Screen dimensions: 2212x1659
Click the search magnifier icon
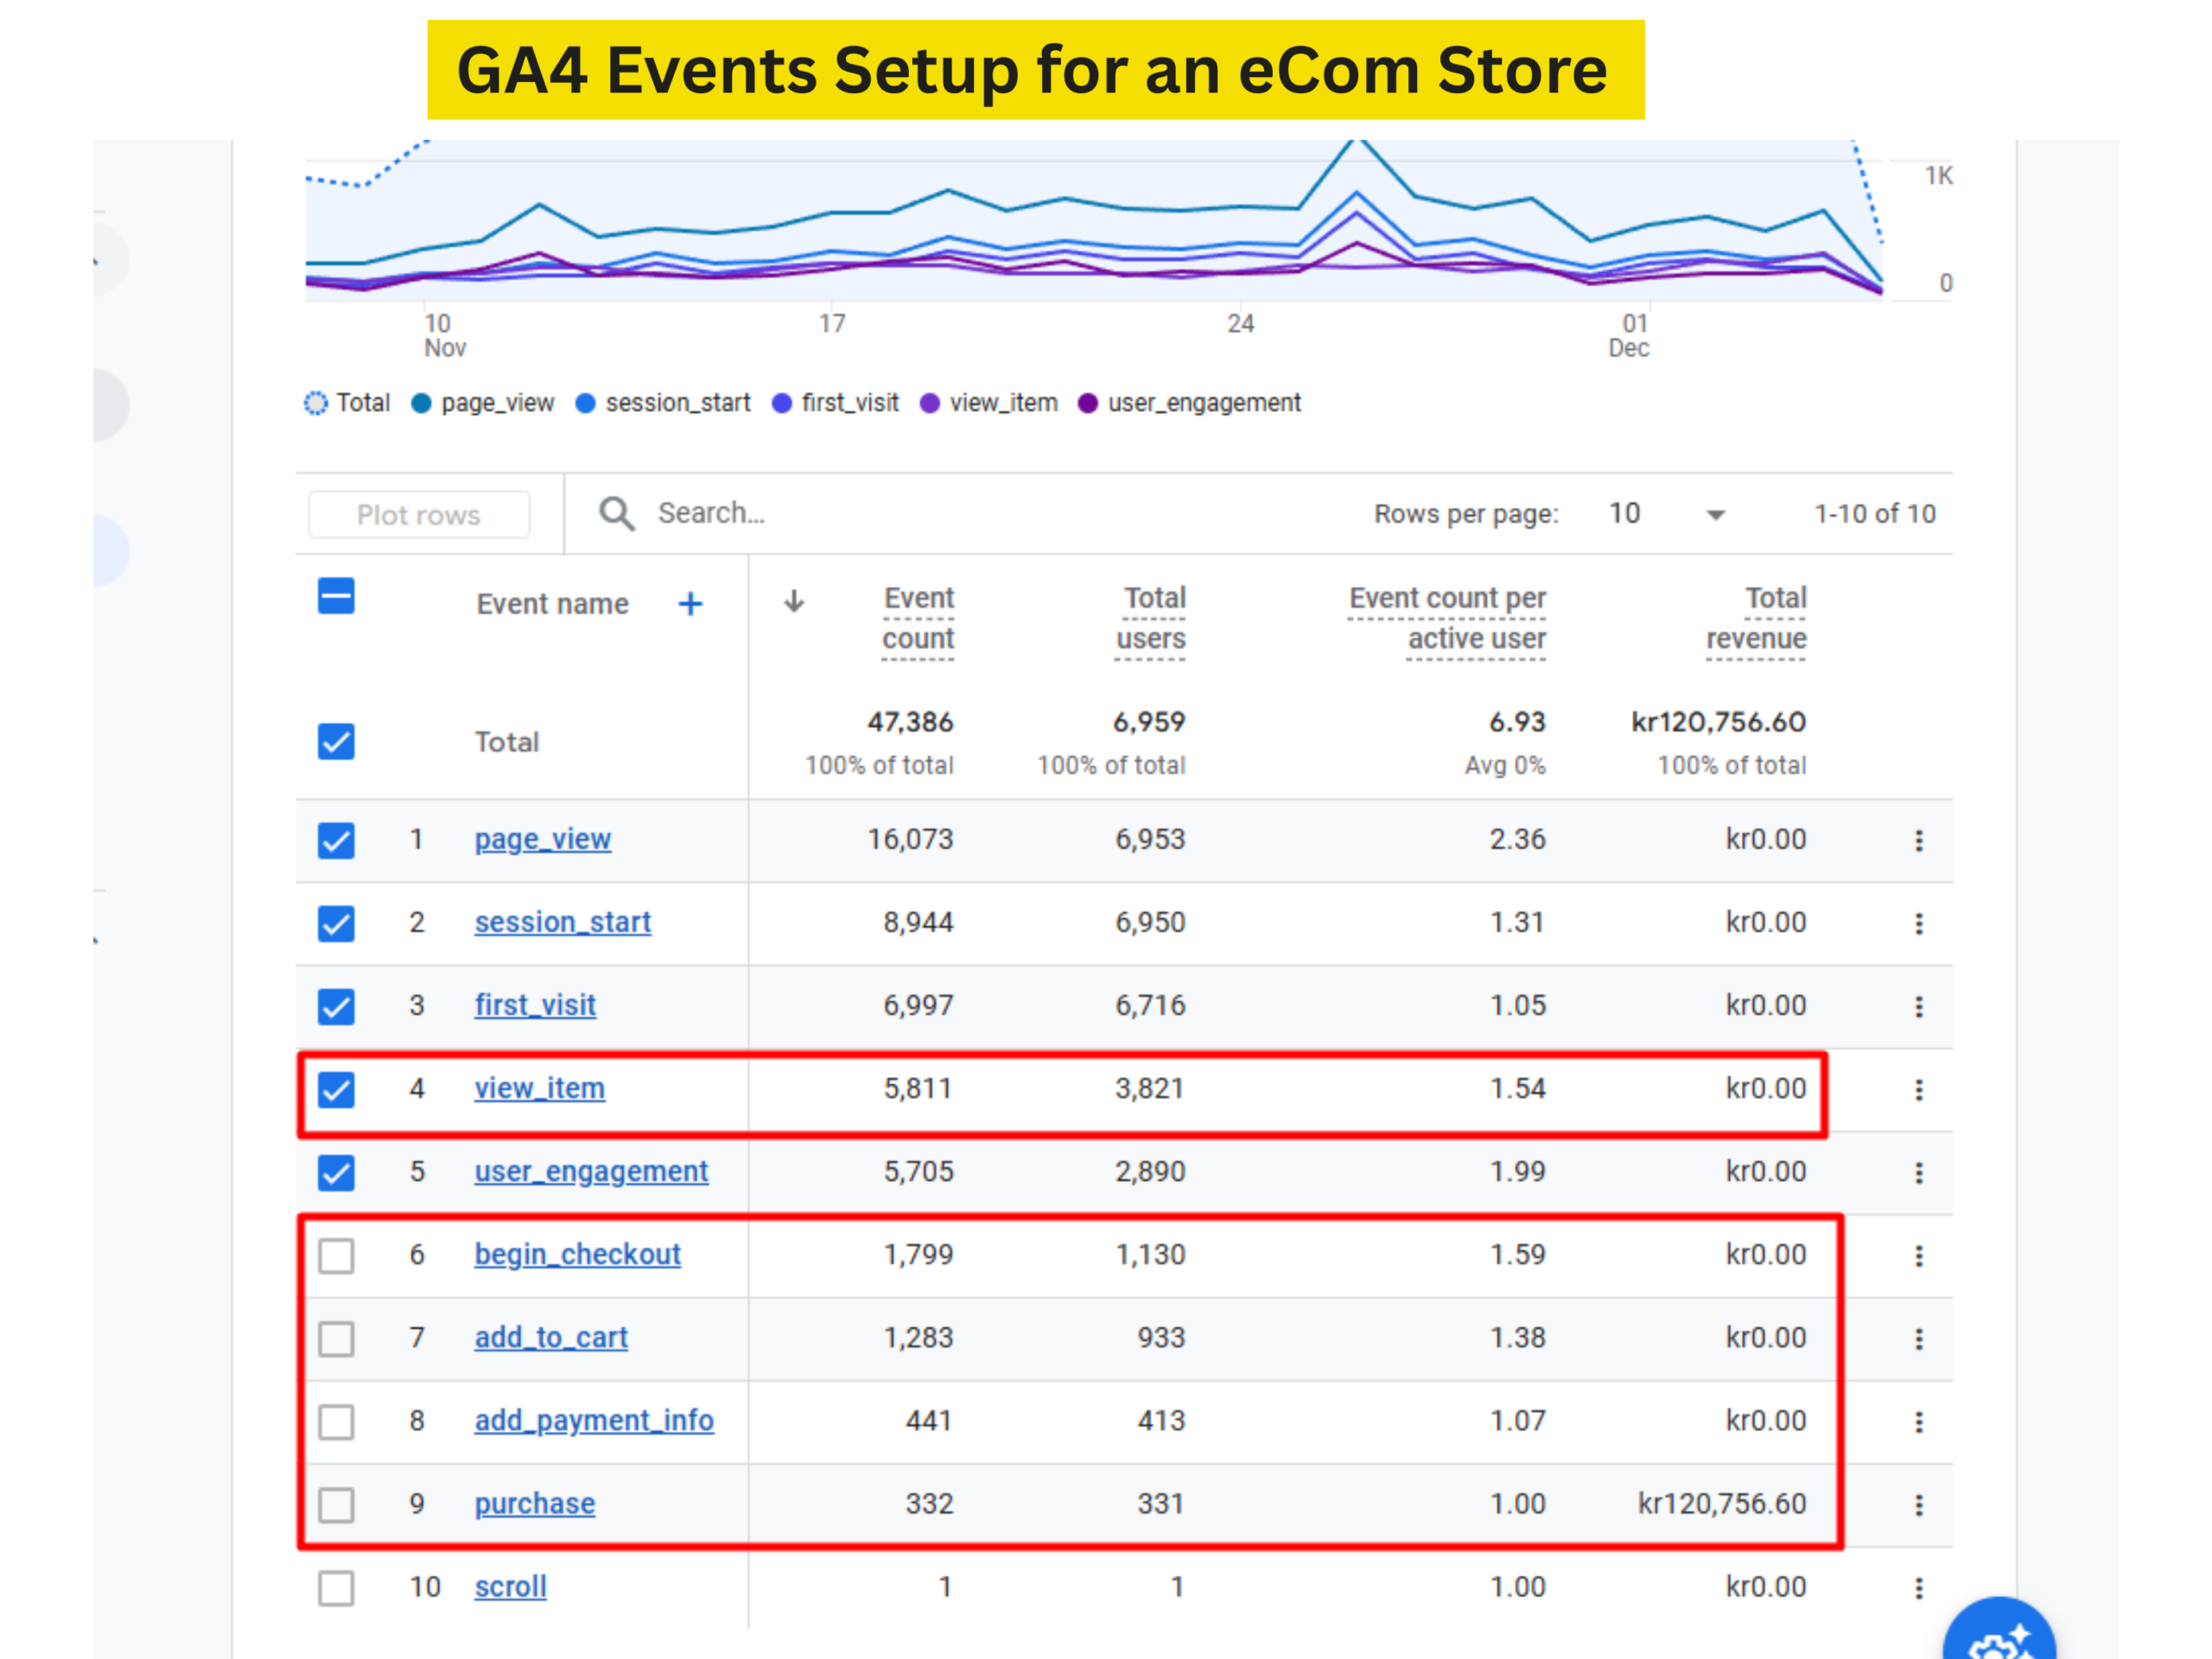[x=616, y=514]
